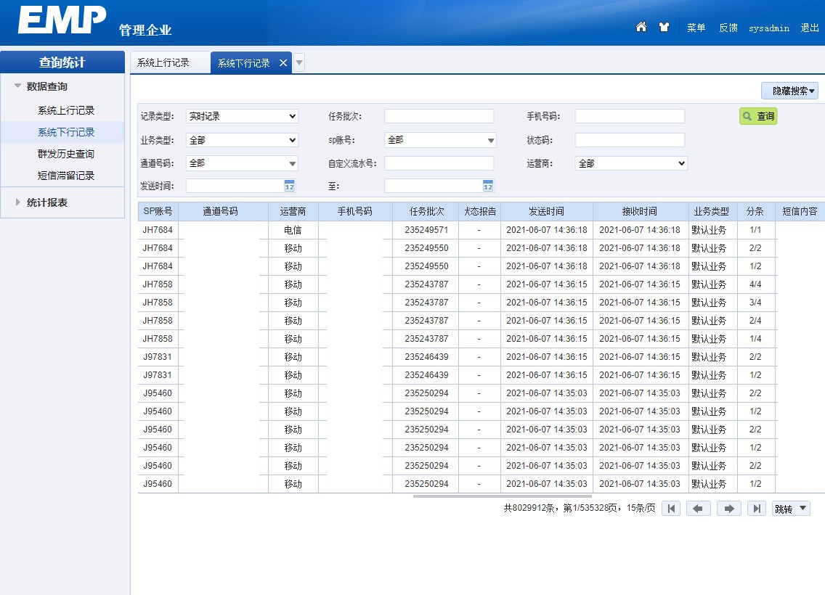Click 退出 to log out
The image size is (825, 595).
click(x=809, y=28)
